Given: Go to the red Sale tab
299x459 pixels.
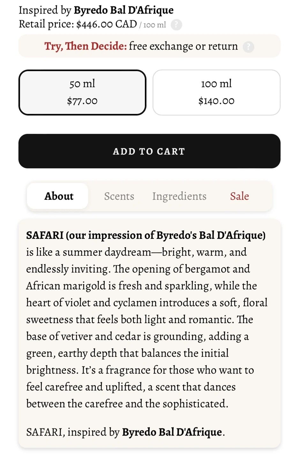Looking at the screenshot, I should pyautogui.click(x=239, y=196).
